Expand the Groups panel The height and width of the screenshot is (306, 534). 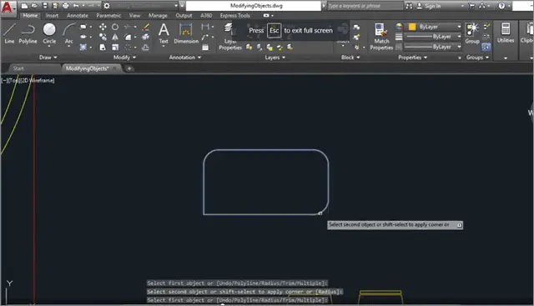[477, 58]
